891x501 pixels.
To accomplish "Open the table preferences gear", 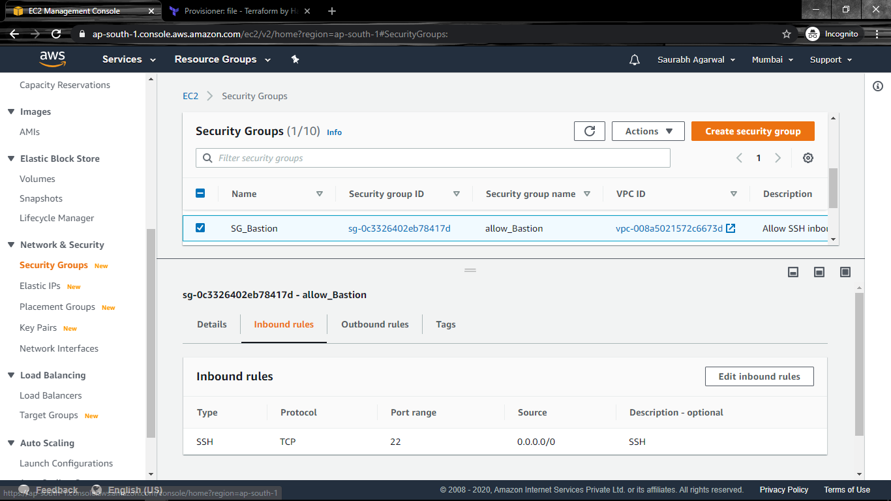I will [x=808, y=157].
